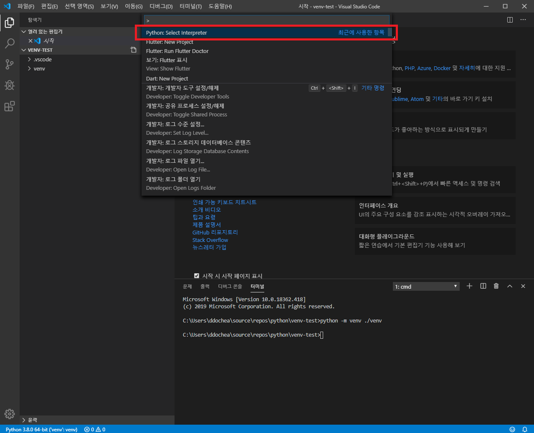Switch to the 문제 panel tab

tap(187, 287)
